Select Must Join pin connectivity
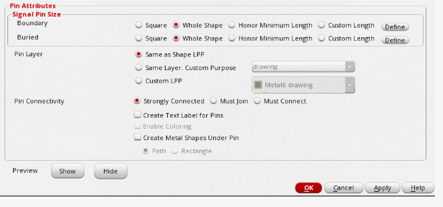This screenshot has height=207, width=443. [x=213, y=101]
